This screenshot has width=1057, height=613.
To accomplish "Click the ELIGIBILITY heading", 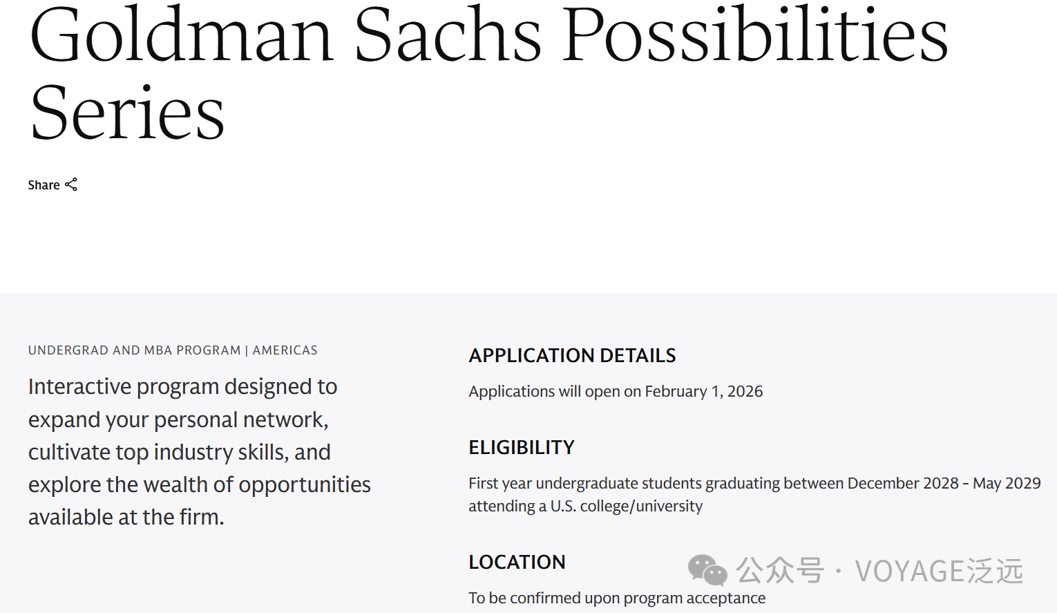I will (521, 447).
